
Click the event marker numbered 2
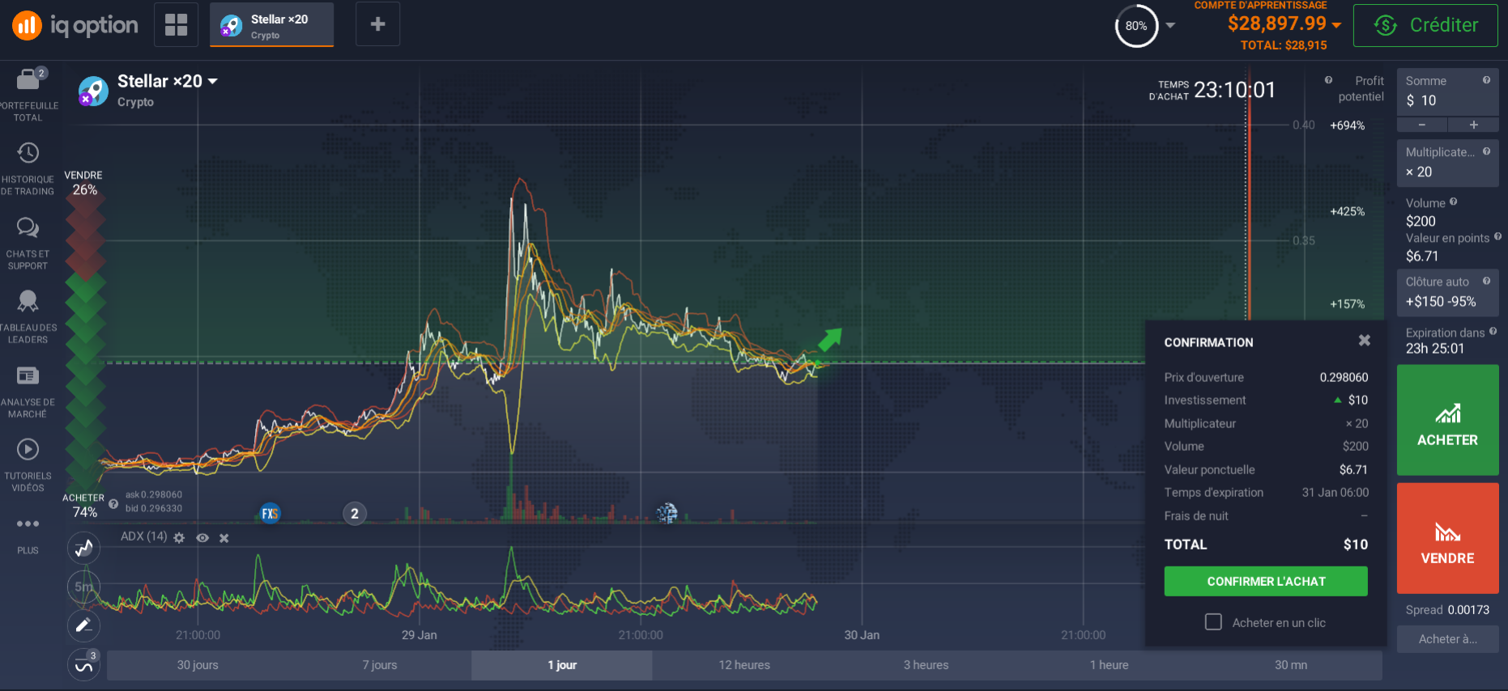coord(354,513)
